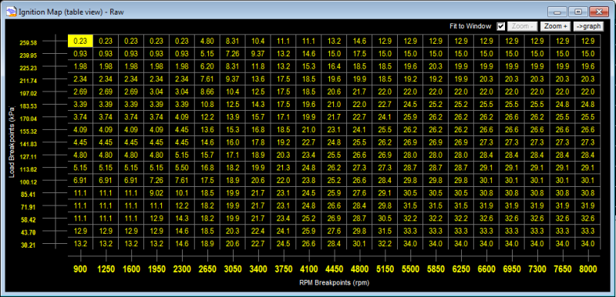Click the Zoom + button
The height and width of the screenshot is (297, 616).
[556, 26]
